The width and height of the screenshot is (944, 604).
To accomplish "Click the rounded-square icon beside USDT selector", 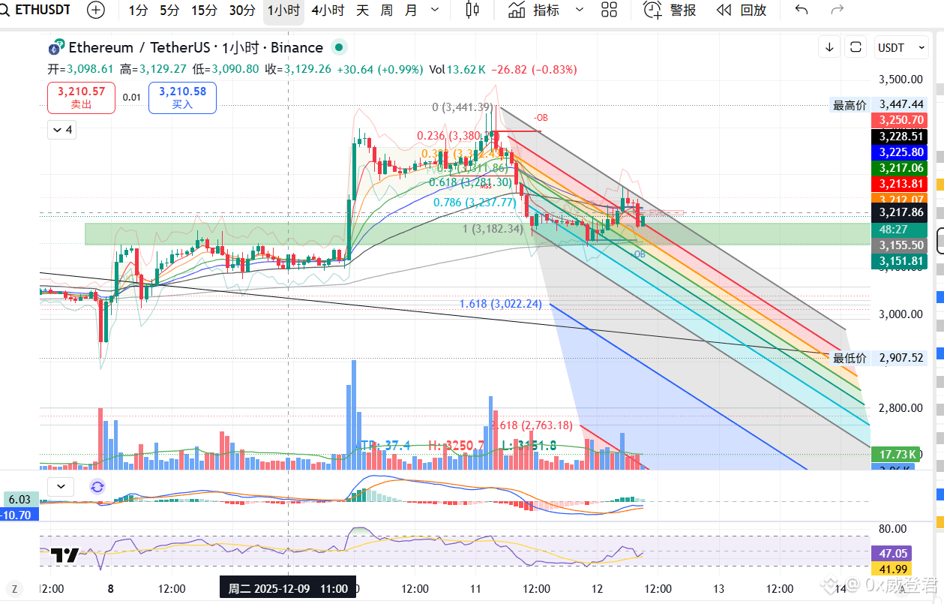I will pos(855,47).
